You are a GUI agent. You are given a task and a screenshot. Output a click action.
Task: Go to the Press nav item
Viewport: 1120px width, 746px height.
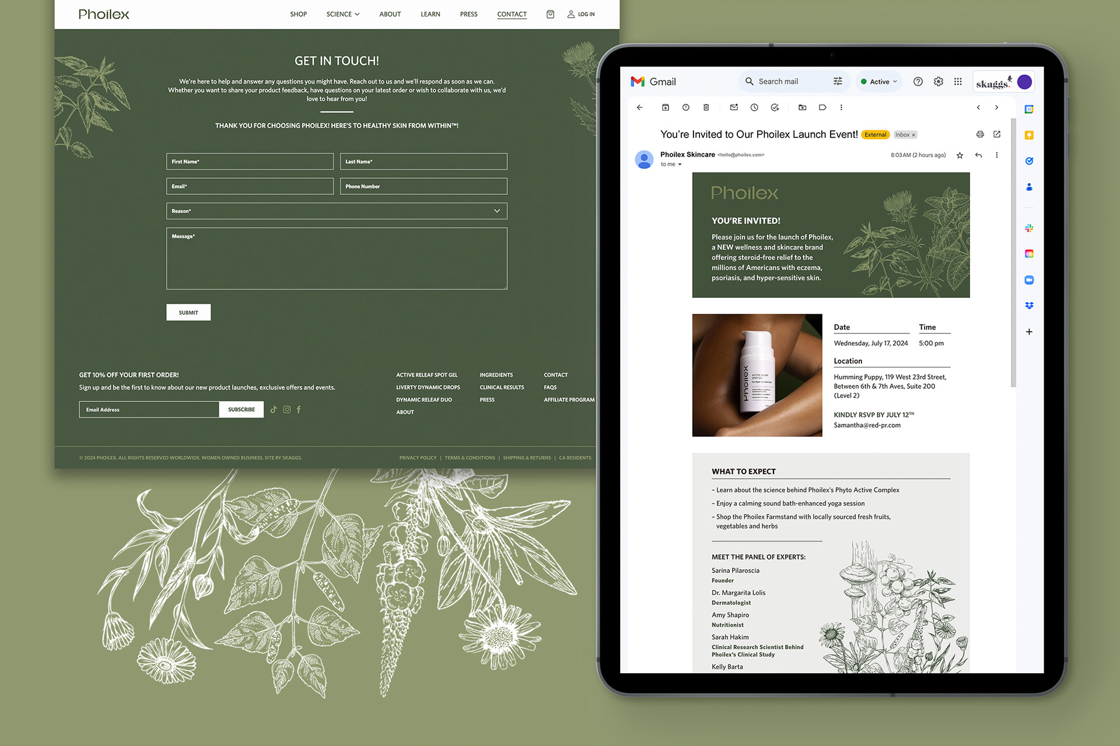click(468, 14)
